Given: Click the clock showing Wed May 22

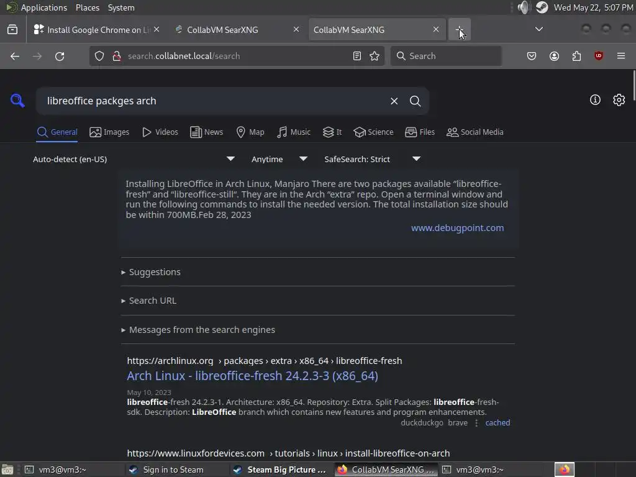Looking at the screenshot, I should pyautogui.click(x=593, y=7).
